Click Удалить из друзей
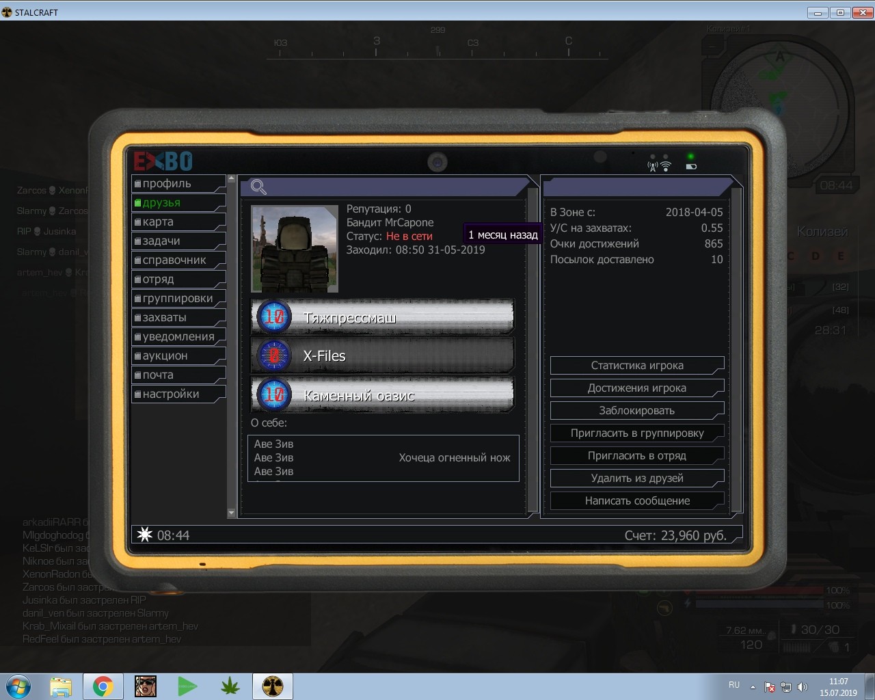Image resolution: width=875 pixels, height=700 pixels. pyautogui.click(x=637, y=479)
